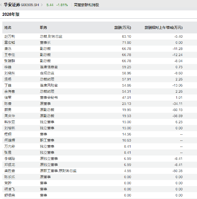Click salary value 54.86
This screenshot has height=199, width=197.
point(126,85)
